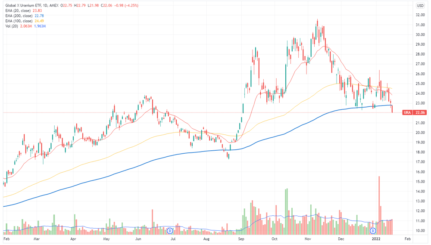
Task: Click the Apr label on time axis
Action: pyautogui.click(x=73, y=239)
